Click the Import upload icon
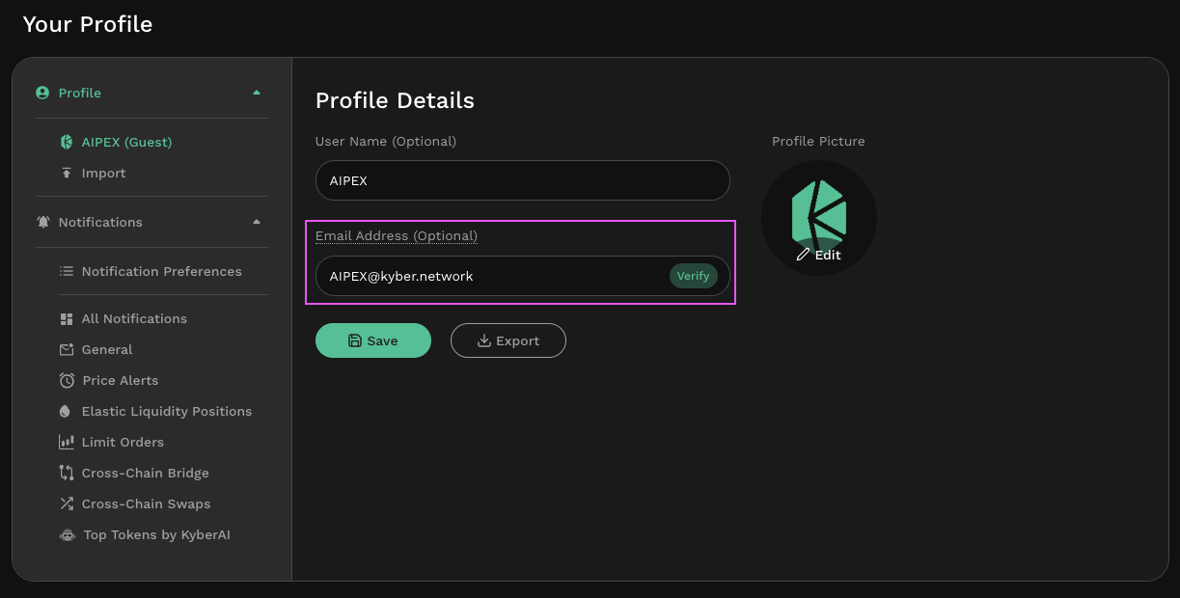This screenshot has width=1180, height=598. tap(67, 174)
